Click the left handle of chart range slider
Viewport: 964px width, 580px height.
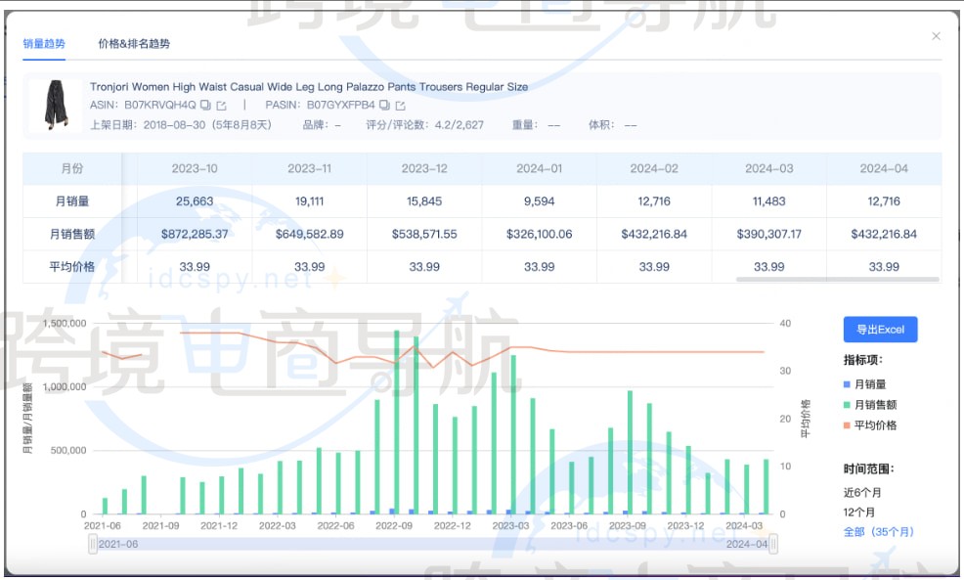93,544
